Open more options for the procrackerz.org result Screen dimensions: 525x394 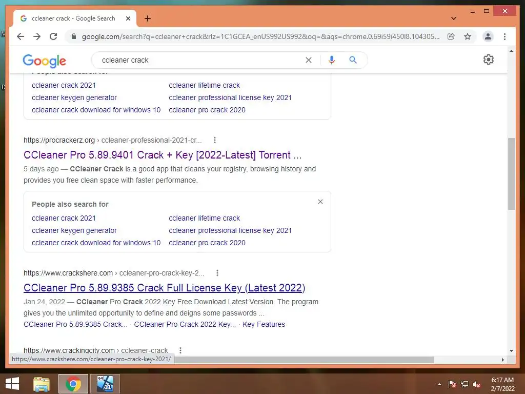[215, 140]
